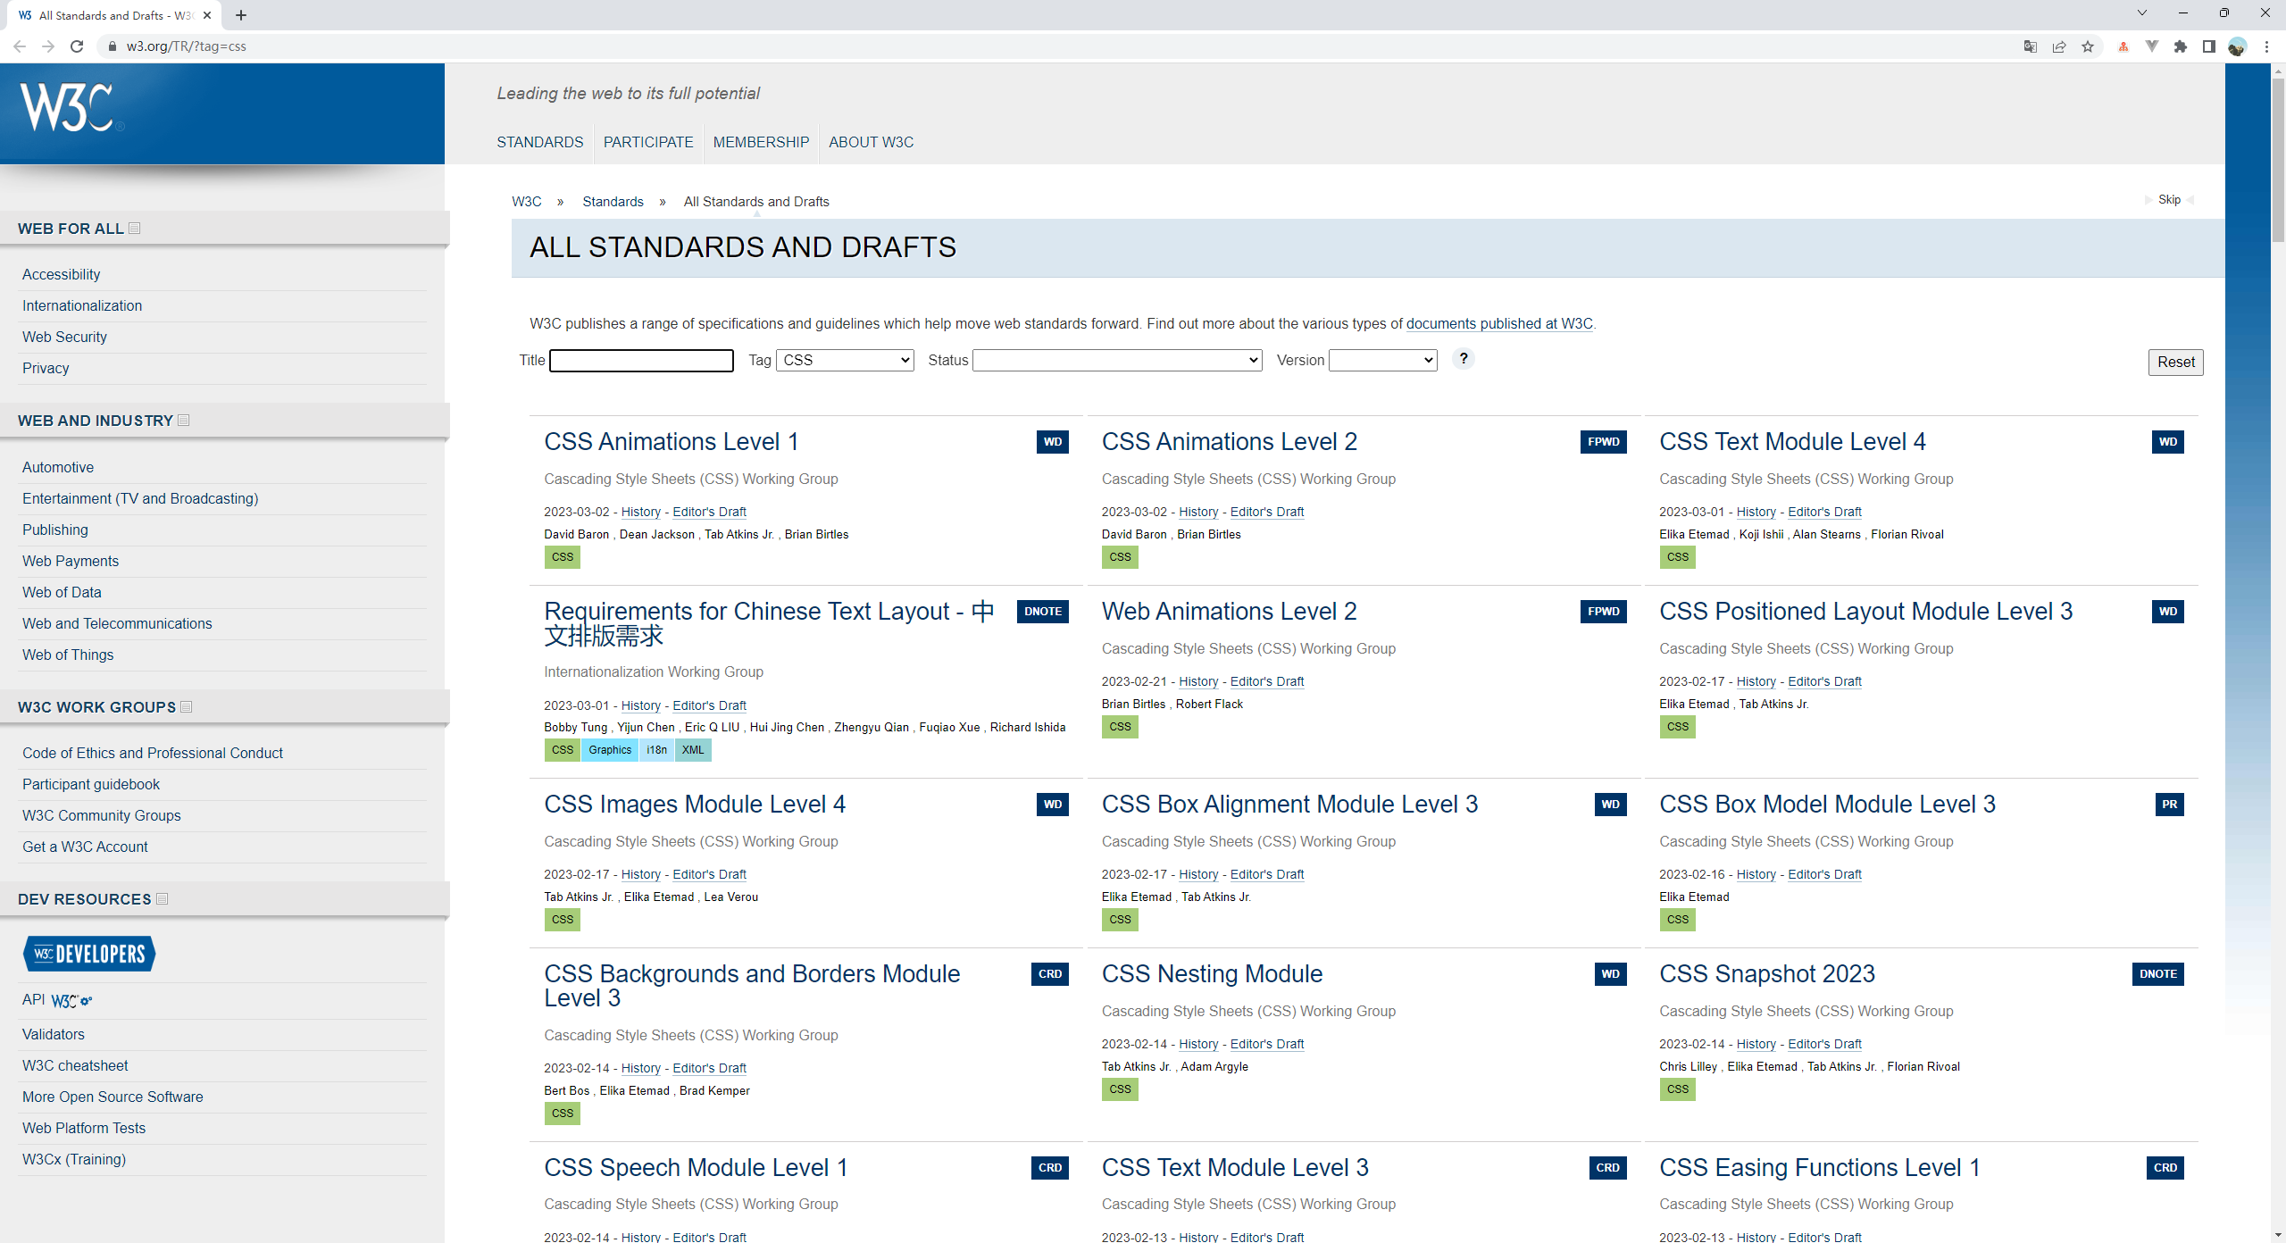
Task: Click the filter help question mark
Action: (x=1463, y=359)
